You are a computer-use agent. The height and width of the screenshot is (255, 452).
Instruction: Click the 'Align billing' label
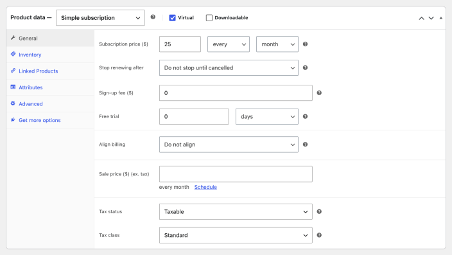tap(112, 145)
